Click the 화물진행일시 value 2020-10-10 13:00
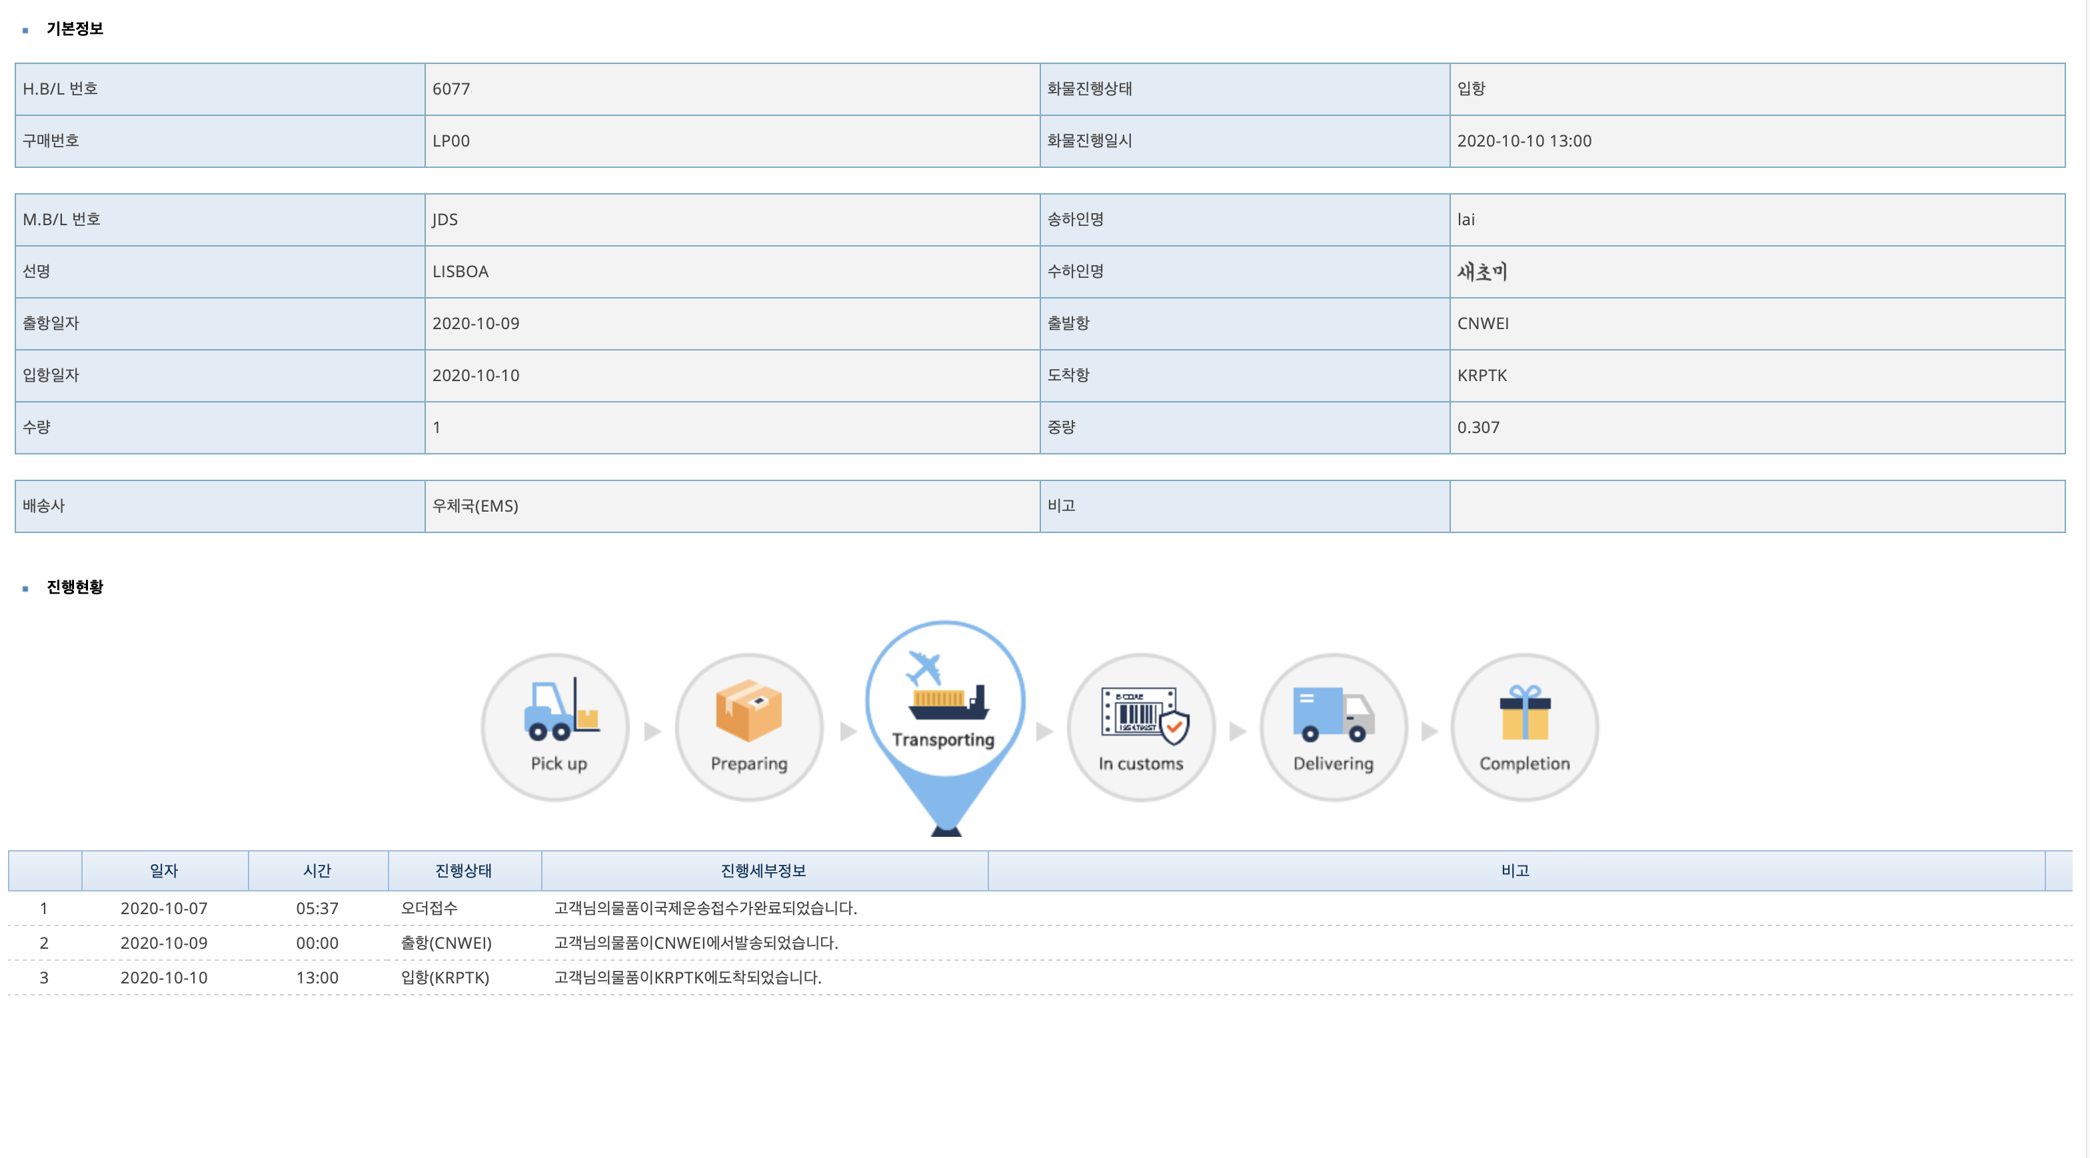The image size is (2090, 1158). point(1524,141)
